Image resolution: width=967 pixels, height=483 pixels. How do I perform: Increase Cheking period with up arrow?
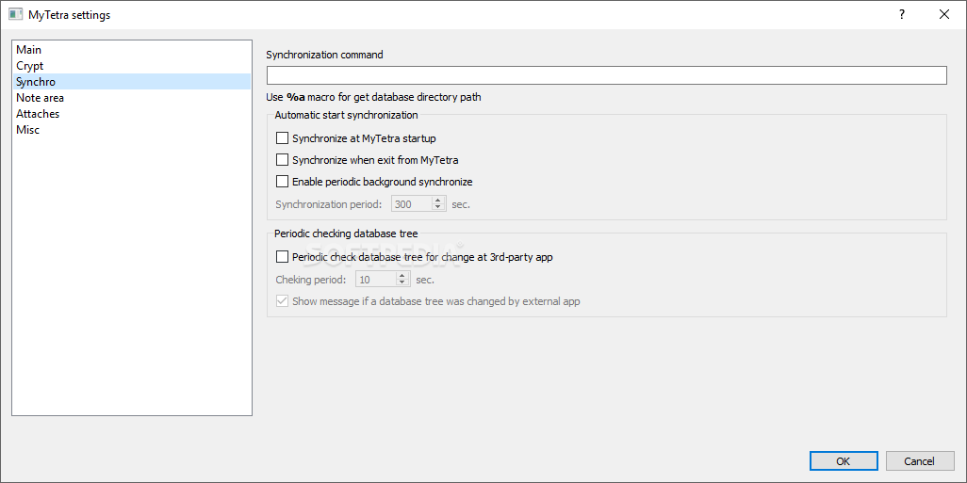click(x=402, y=275)
